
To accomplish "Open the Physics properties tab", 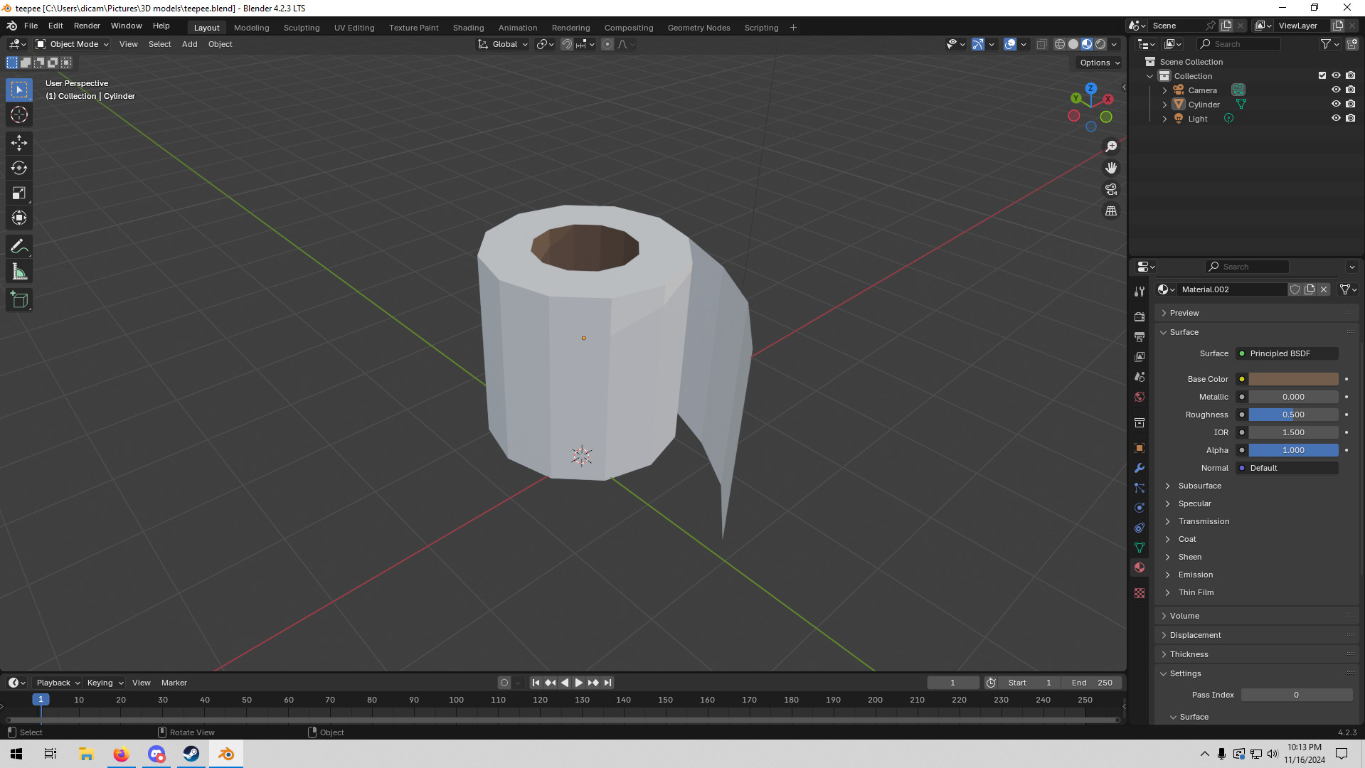I will tap(1140, 508).
